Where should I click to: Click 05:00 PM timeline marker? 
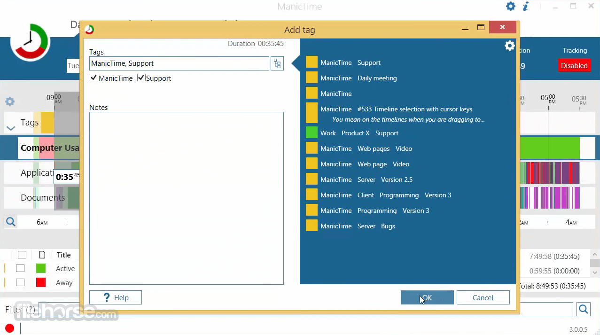[548, 98]
